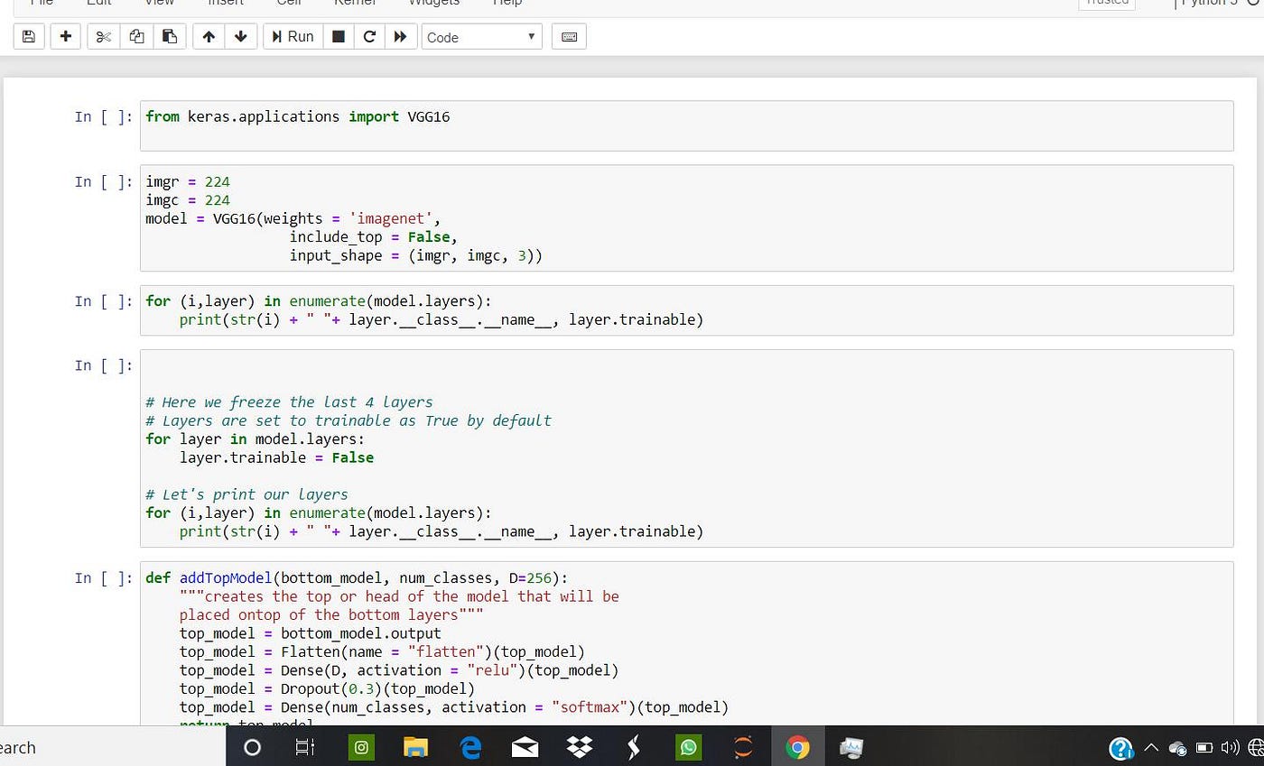Click into the cell defining imgr = 224
The image size is (1264, 766).
click(x=686, y=217)
